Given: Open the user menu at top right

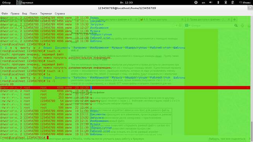Looking at the screenshot, I should point(245,3).
